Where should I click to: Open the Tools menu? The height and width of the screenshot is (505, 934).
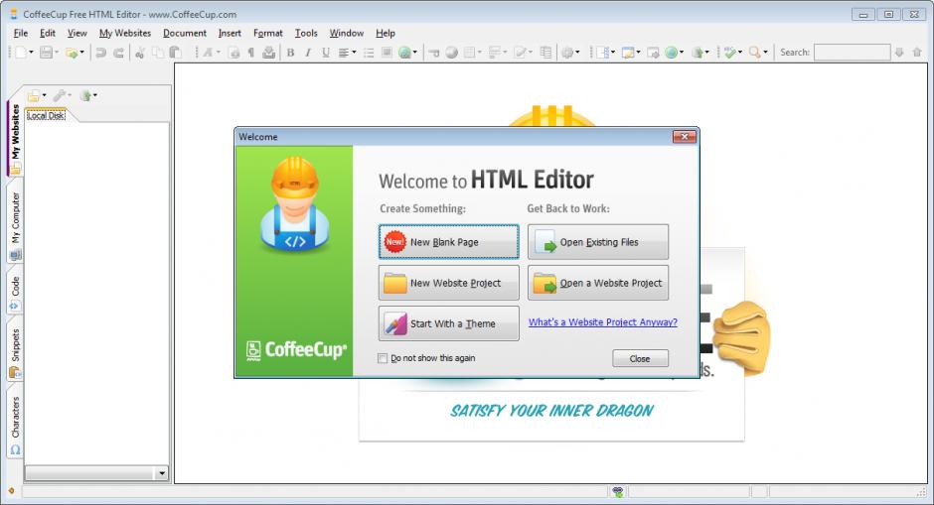(306, 34)
